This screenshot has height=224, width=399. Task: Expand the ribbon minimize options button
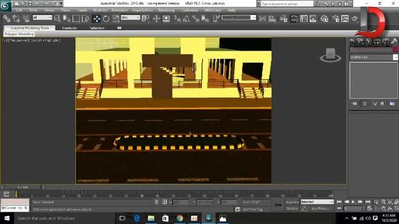pos(119,27)
